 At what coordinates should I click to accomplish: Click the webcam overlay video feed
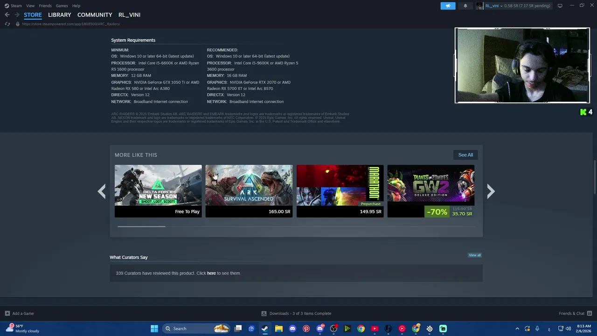522,65
